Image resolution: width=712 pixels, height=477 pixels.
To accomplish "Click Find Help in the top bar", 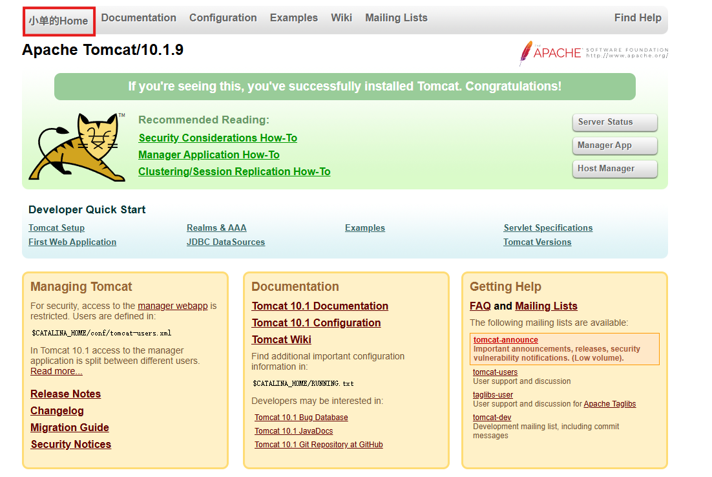I will (x=637, y=18).
